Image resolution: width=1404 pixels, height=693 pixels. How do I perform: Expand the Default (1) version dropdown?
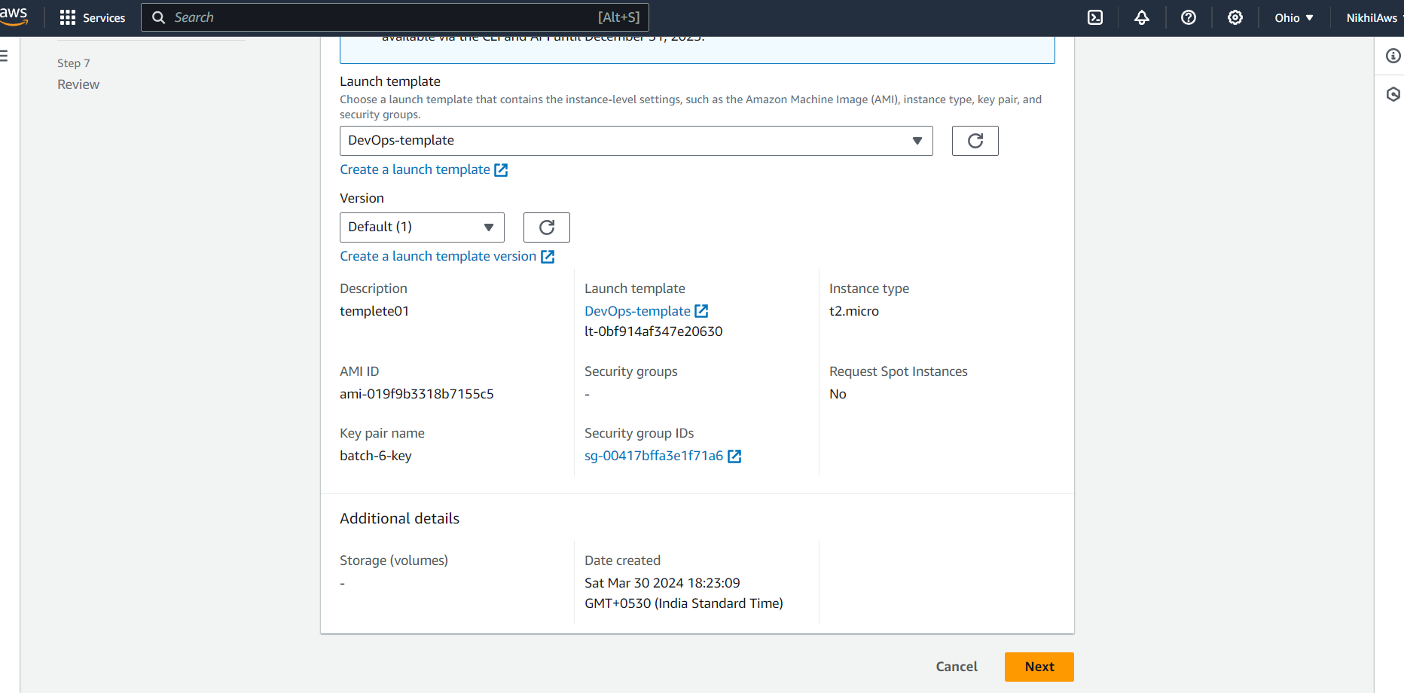coord(422,227)
